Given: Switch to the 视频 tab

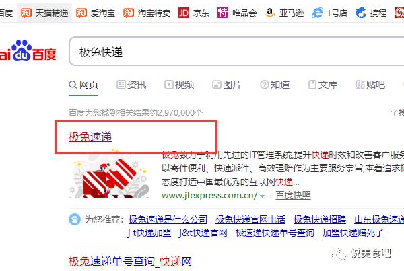Looking at the screenshot, I should [x=179, y=85].
